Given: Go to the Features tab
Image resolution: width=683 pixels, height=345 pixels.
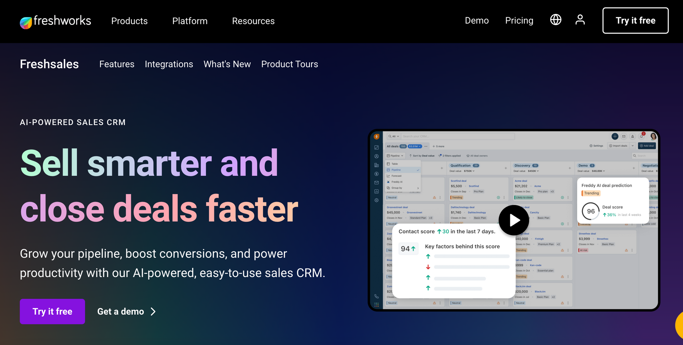Looking at the screenshot, I should tap(117, 64).
